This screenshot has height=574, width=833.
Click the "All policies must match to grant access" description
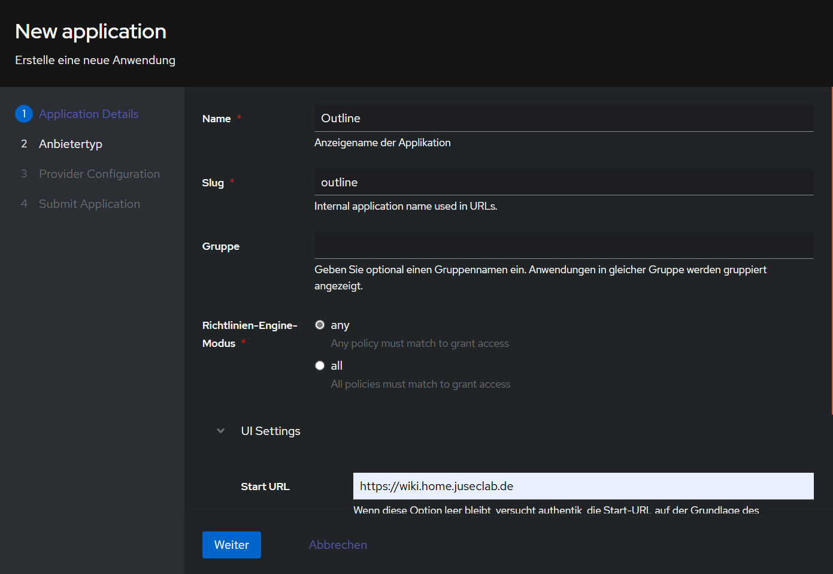tap(421, 384)
